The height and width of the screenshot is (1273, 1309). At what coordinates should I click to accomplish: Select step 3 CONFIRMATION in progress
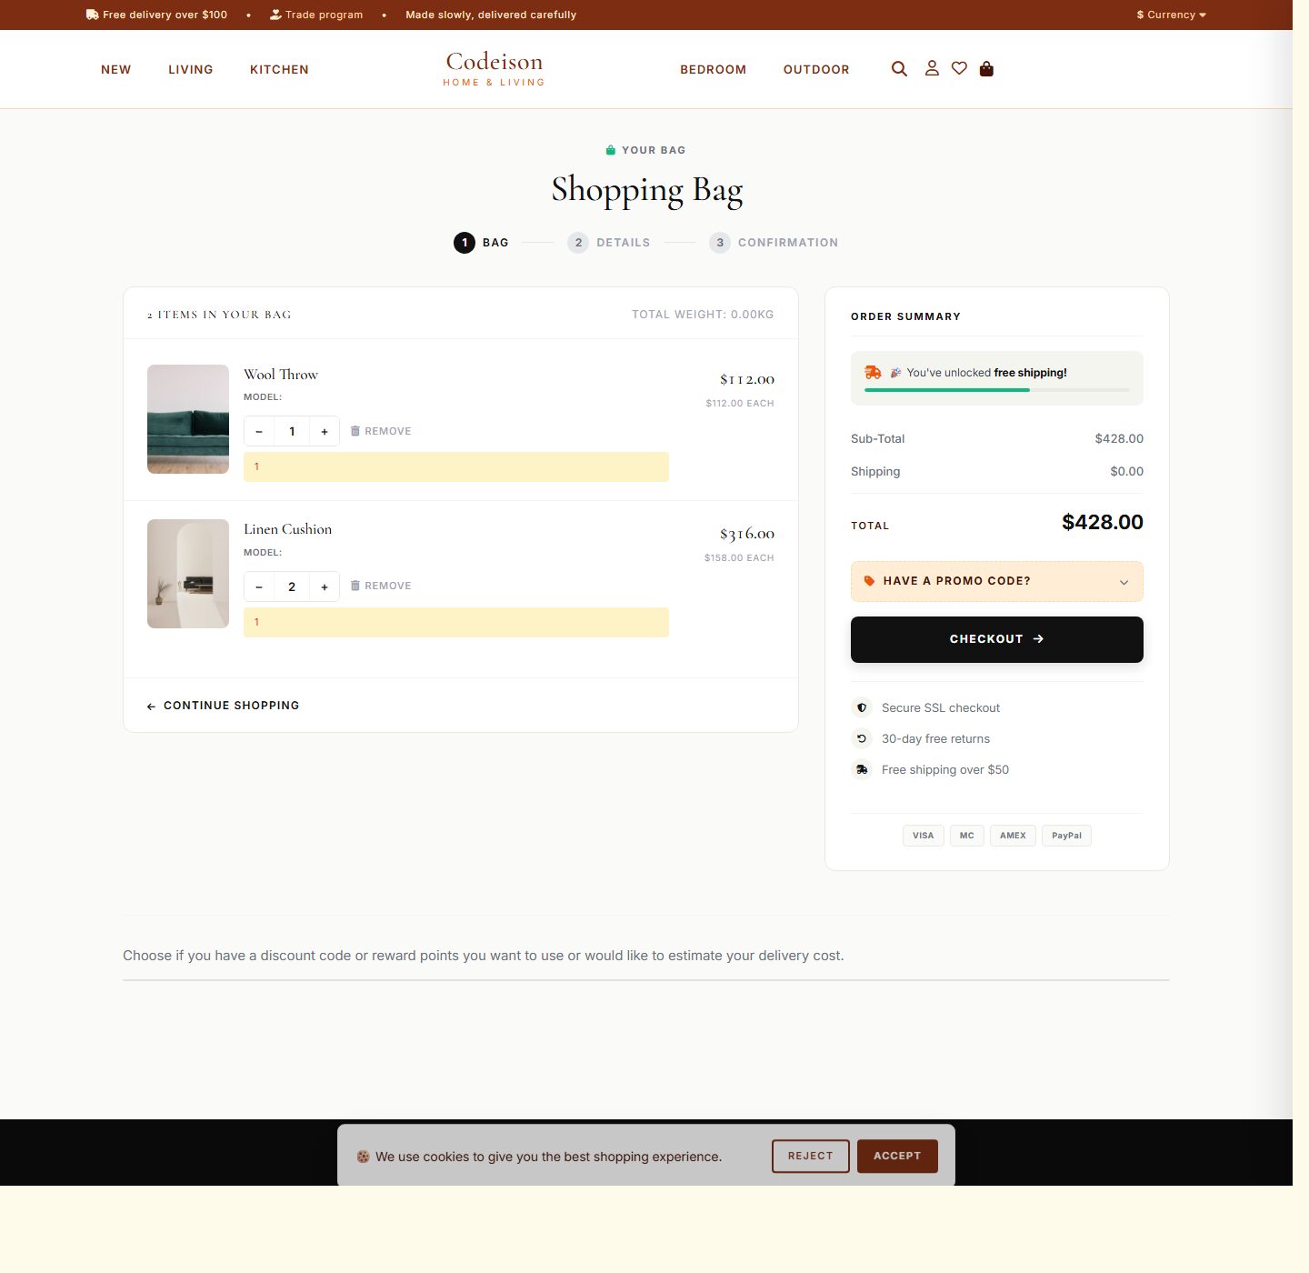(774, 243)
